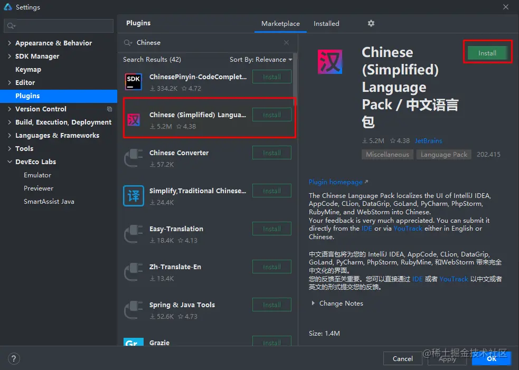This screenshot has height=370, width=519.
Task: Install Spring & Java Tools plugin
Action: pos(272,305)
